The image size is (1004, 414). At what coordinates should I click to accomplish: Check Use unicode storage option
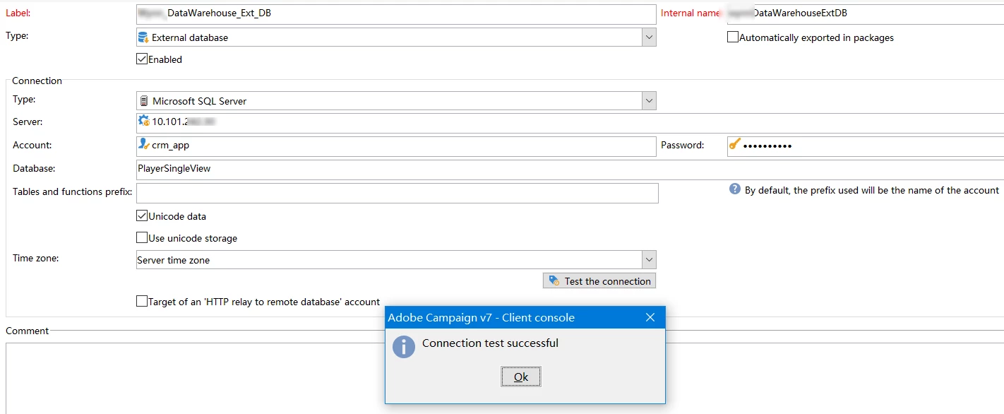point(142,238)
